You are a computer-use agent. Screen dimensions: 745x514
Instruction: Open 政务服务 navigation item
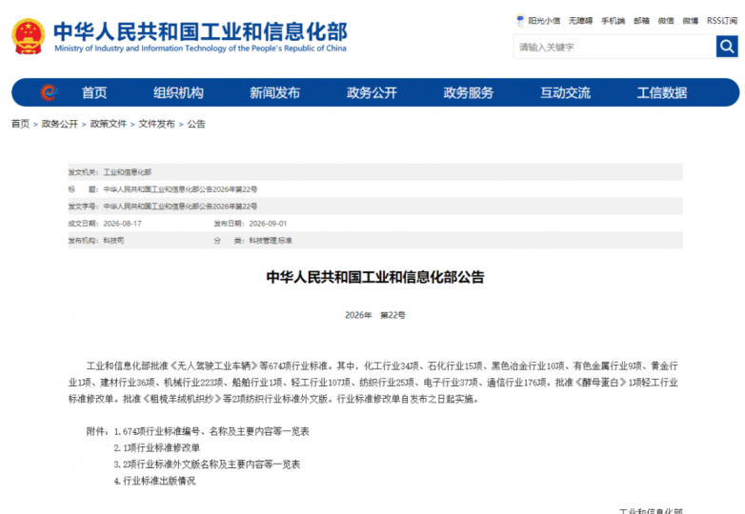pyautogui.click(x=469, y=92)
